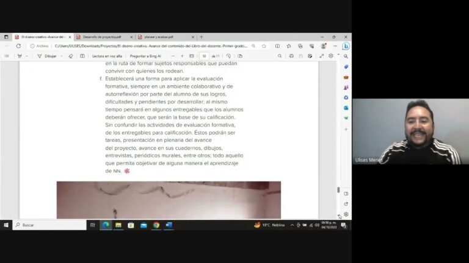Screen dimensions: 469x263
Task: Click the PDF vertical scrollbar thumb
Action: coord(338,190)
